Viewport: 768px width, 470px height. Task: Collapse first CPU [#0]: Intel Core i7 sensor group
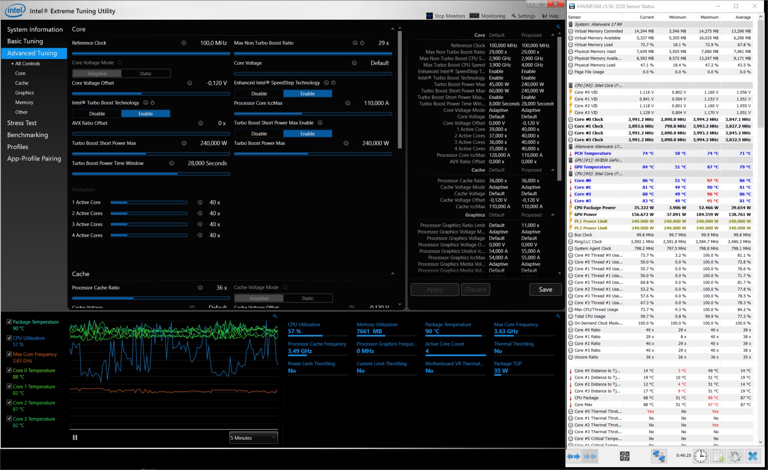[571, 85]
